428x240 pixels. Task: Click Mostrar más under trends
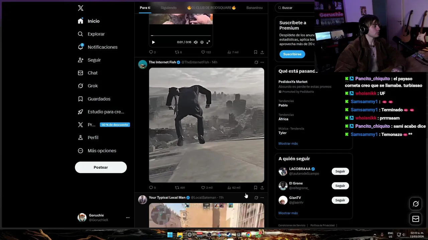pyautogui.click(x=288, y=144)
